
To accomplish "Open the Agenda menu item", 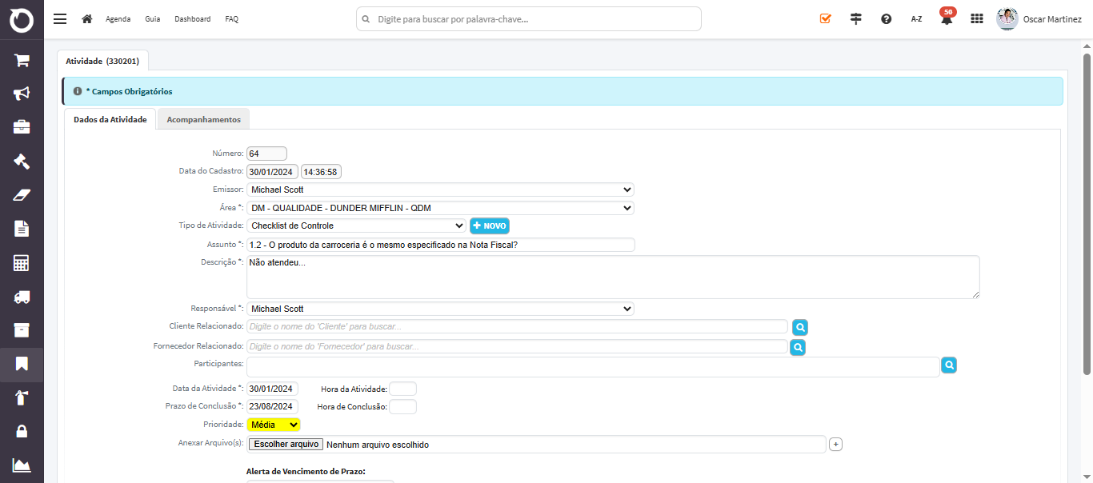I will point(118,18).
